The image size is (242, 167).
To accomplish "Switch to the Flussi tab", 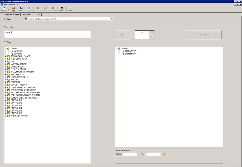I will [x=38, y=14].
